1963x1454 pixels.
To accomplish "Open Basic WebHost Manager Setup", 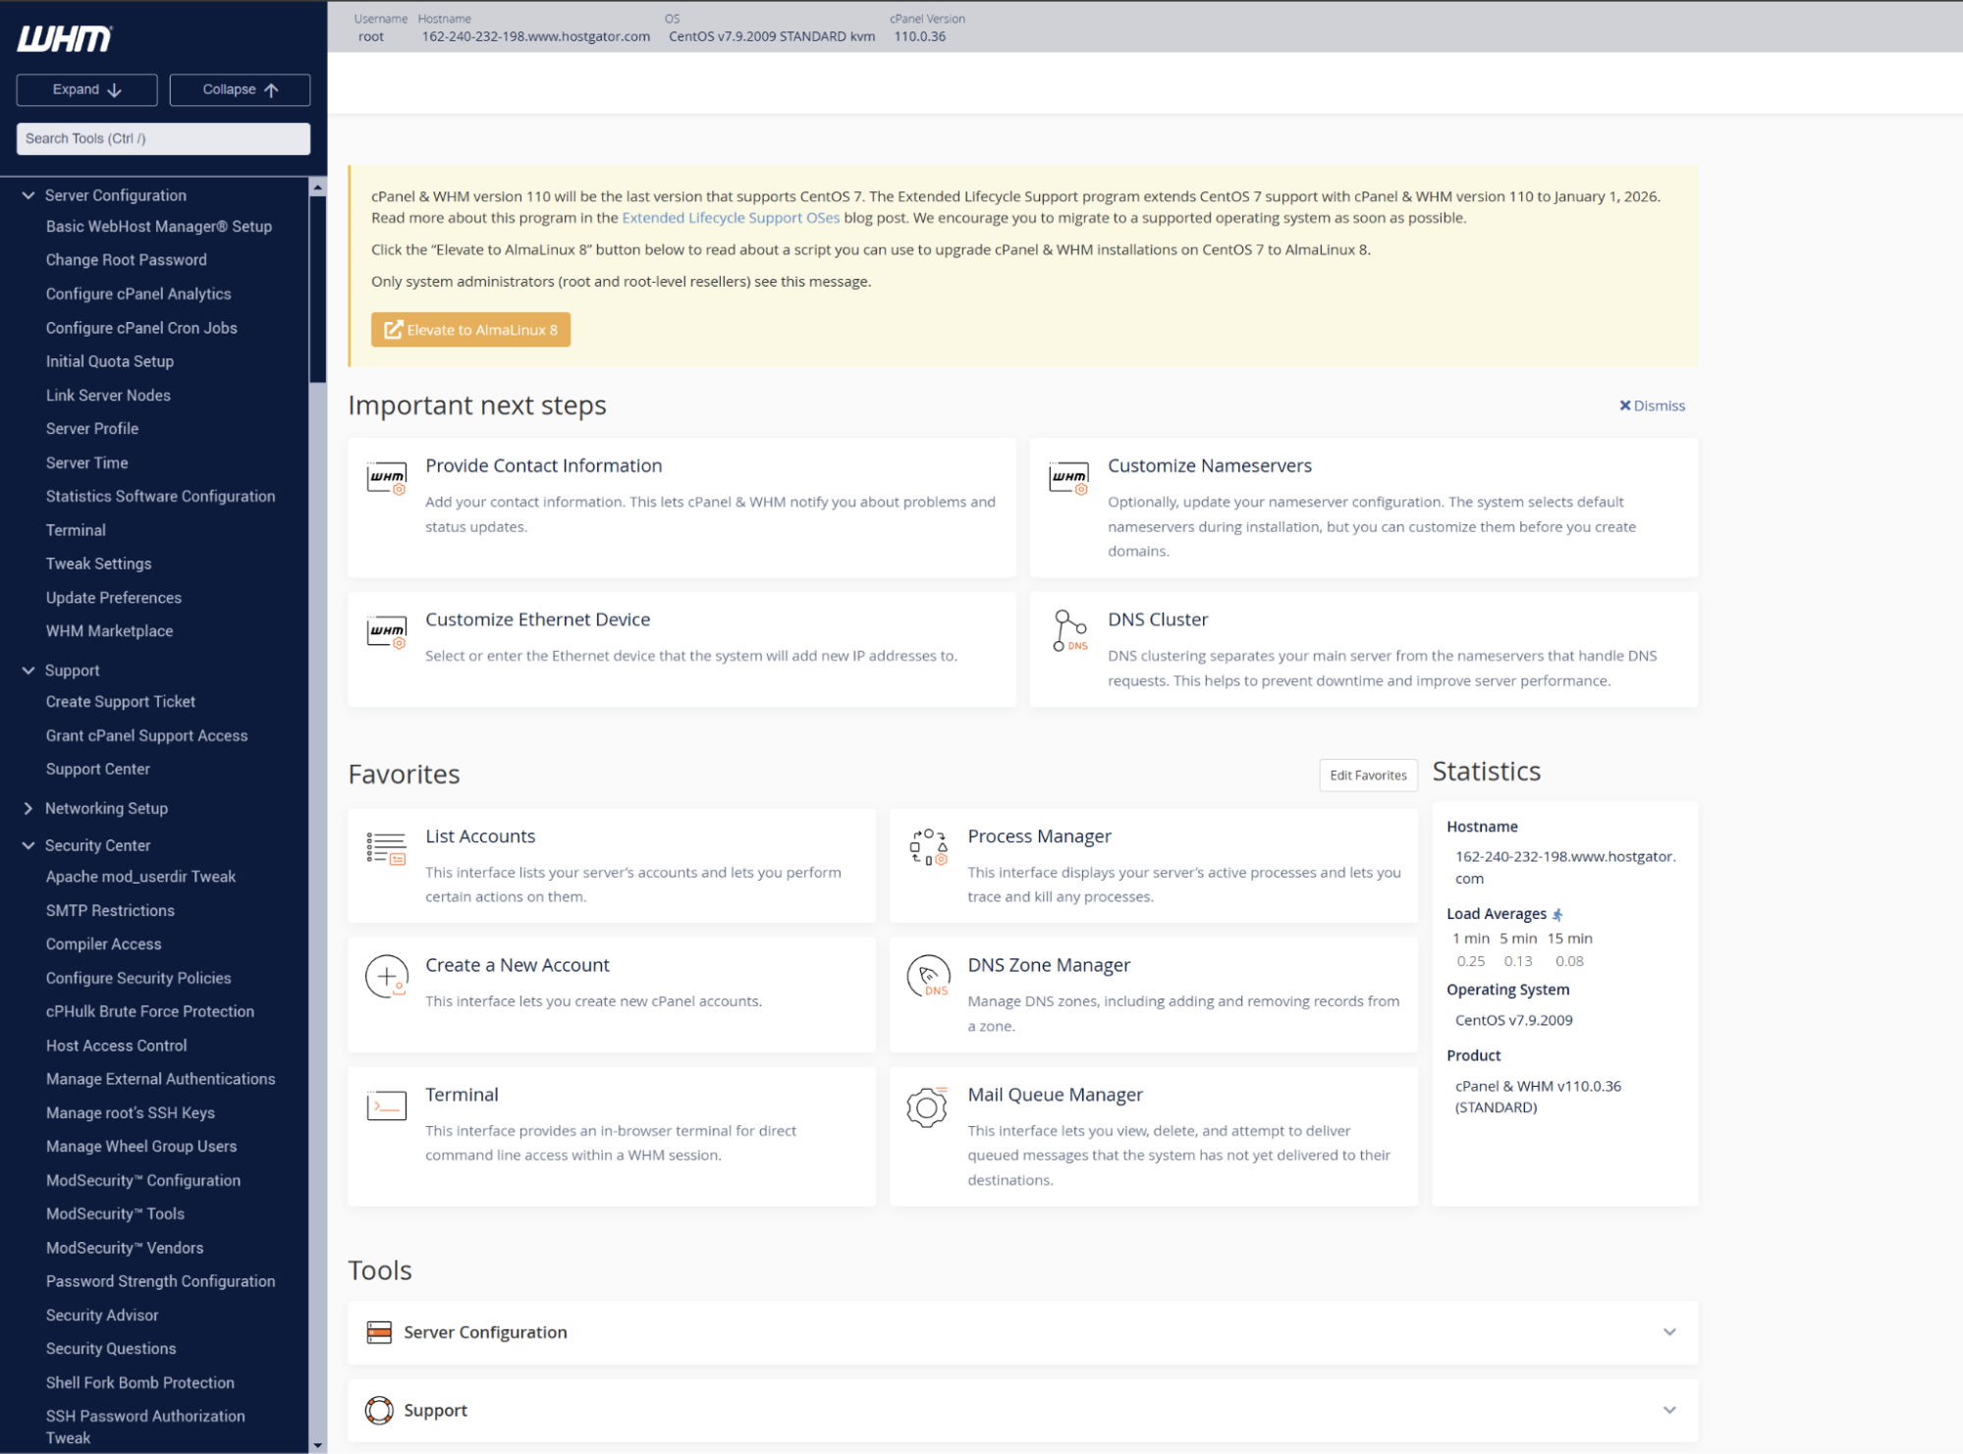I will tap(159, 227).
